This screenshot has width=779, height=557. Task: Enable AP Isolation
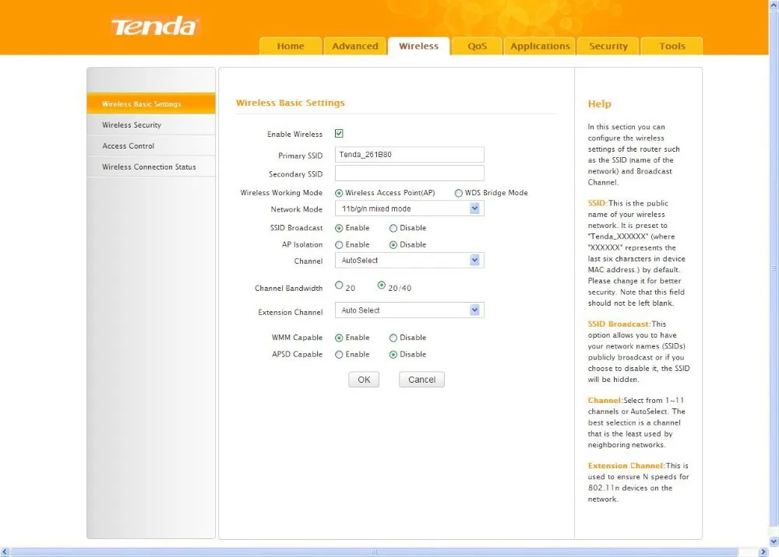tap(339, 245)
